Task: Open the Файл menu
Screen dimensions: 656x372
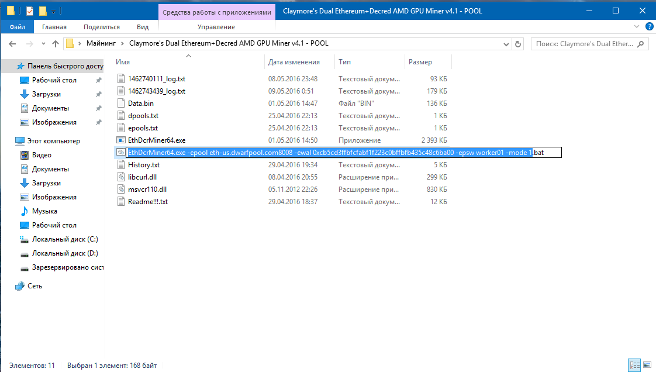Action: pyautogui.click(x=17, y=27)
